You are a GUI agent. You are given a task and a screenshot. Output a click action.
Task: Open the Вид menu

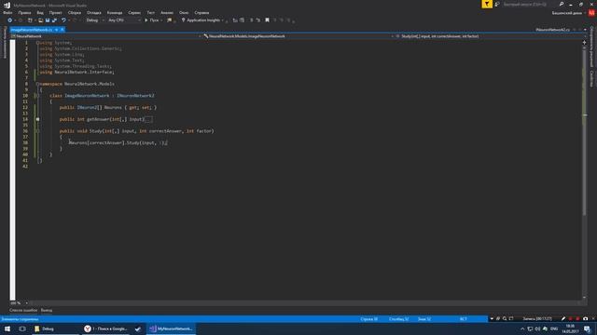pyautogui.click(x=40, y=12)
